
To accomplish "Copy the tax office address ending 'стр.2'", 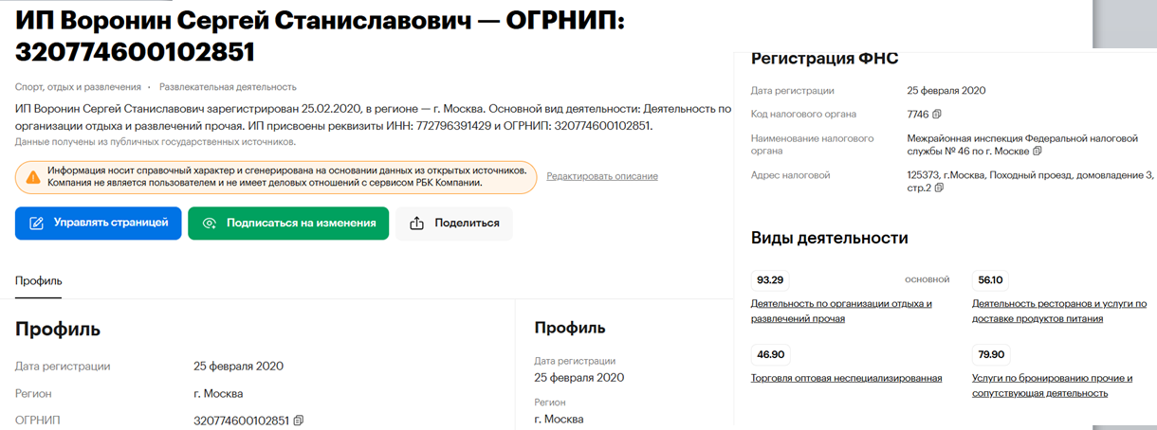I will tap(939, 188).
